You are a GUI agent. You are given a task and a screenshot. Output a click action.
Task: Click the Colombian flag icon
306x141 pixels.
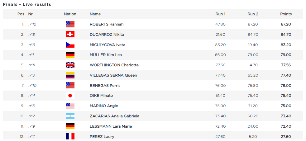point(70,75)
